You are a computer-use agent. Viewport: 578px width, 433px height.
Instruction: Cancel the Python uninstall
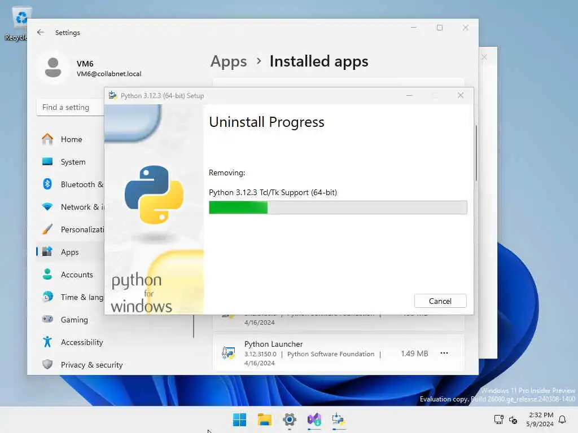coord(440,301)
